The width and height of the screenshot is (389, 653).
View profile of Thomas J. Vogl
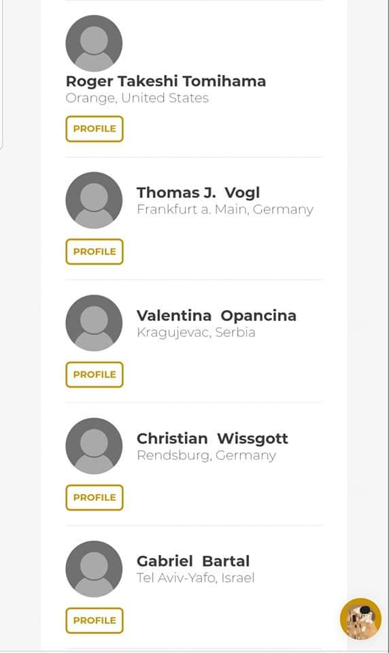point(95,252)
